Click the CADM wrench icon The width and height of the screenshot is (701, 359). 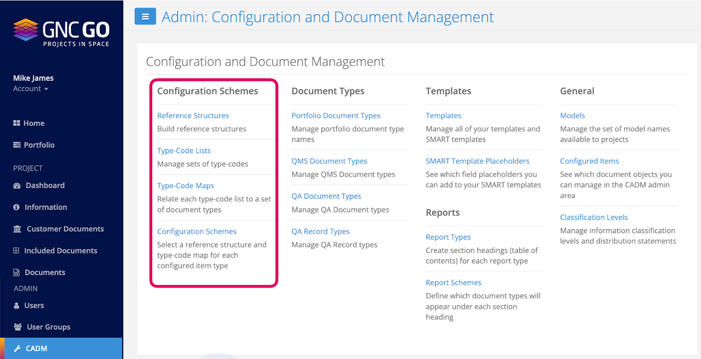[x=17, y=349]
